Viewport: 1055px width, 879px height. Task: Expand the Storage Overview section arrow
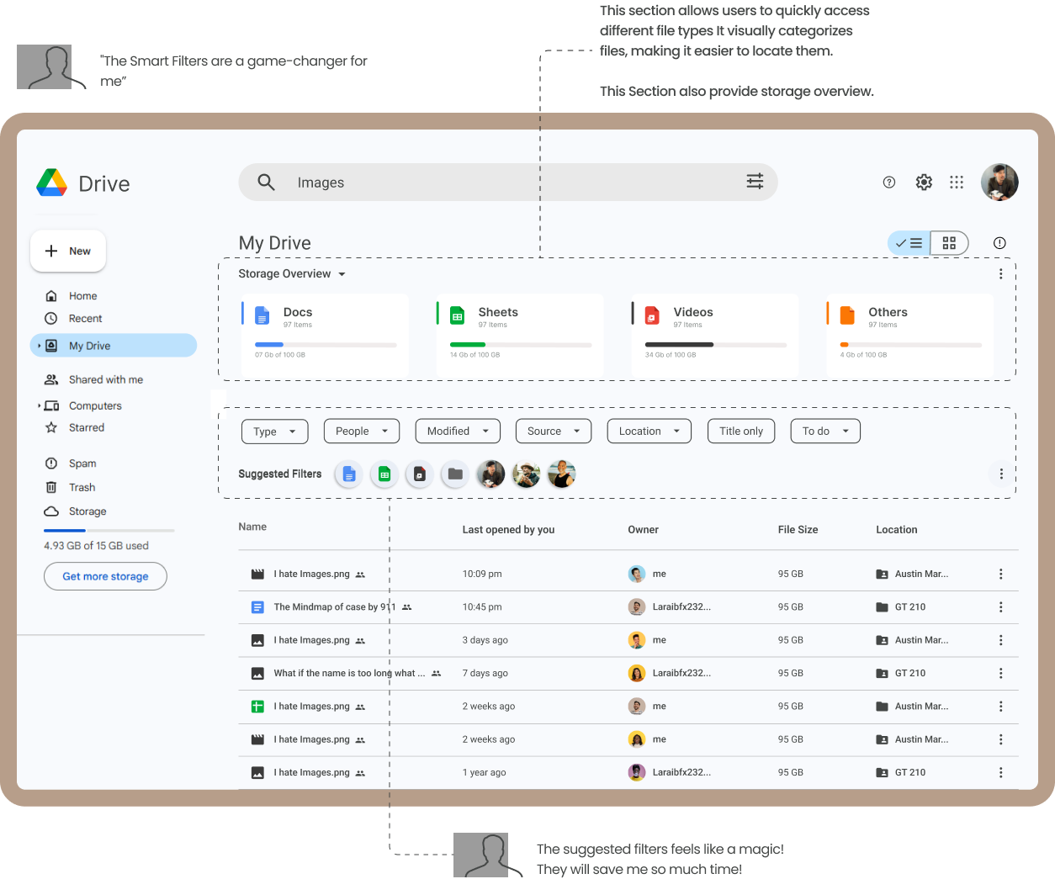click(342, 274)
